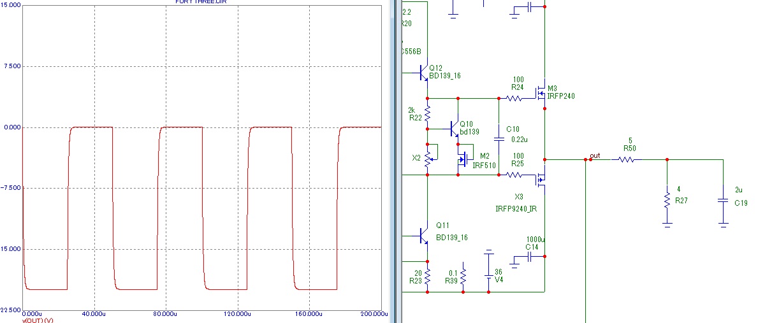Click the 'BD139_16' label under Q11
The image size is (772, 323).
pos(451,238)
